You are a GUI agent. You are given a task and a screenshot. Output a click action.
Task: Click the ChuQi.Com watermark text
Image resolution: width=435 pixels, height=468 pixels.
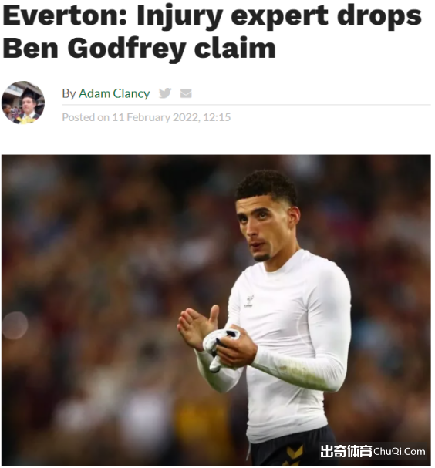tap(400, 452)
